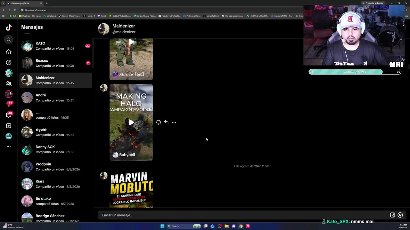
Task: Go back in the browser
Action: [4, 10]
